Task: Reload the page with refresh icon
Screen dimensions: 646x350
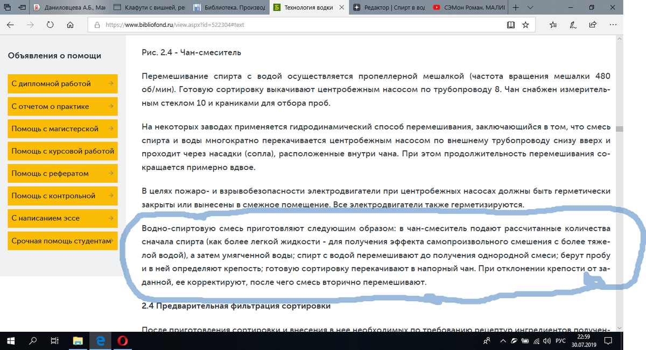Action: 50,25
